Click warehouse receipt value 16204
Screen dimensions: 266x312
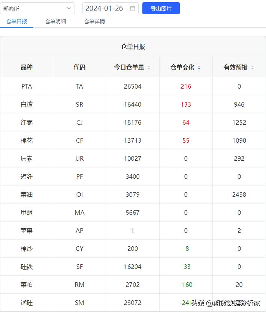(x=133, y=267)
